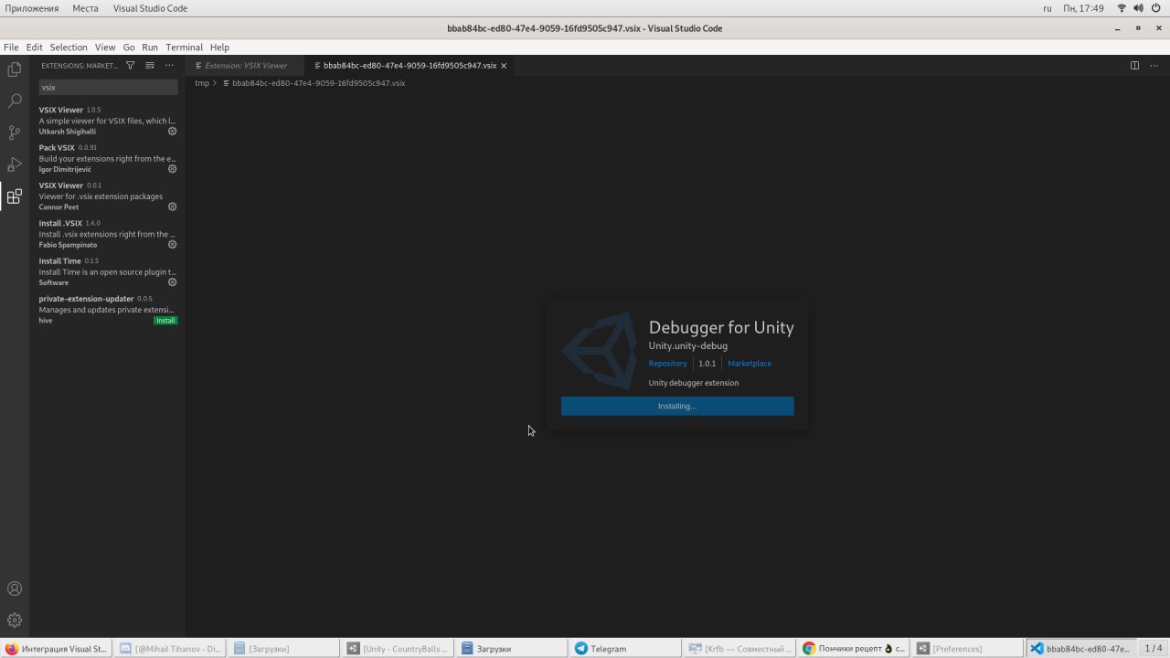Install private-extension-updater extension
This screenshot has height=658, width=1170.
(165, 321)
